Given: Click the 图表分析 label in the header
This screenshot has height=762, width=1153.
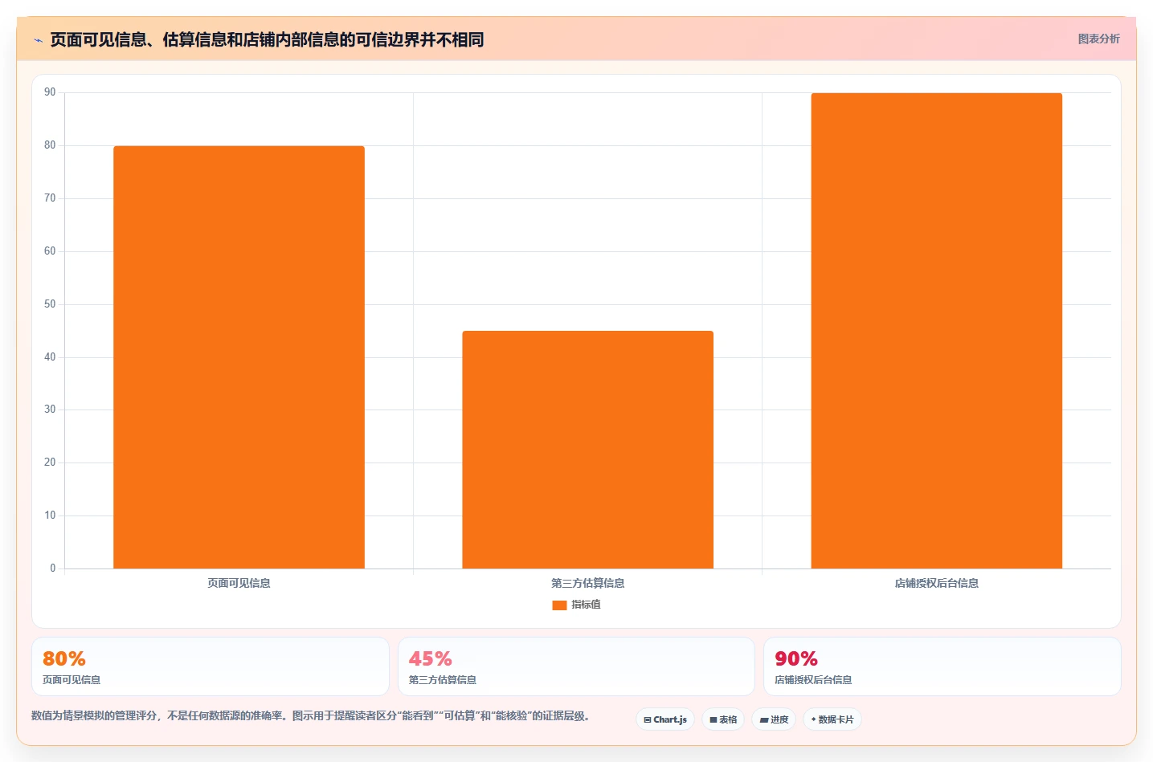Looking at the screenshot, I should pos(1098,39).
